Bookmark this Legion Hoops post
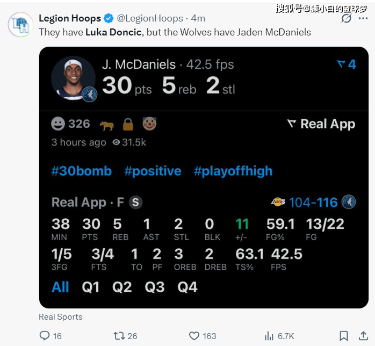This screenshot has width=375, height=346. pos(344,336)
